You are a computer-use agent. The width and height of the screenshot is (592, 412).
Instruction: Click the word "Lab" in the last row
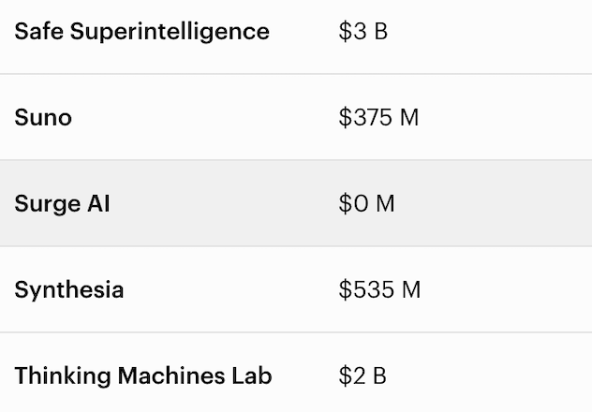tap(252, 376)
